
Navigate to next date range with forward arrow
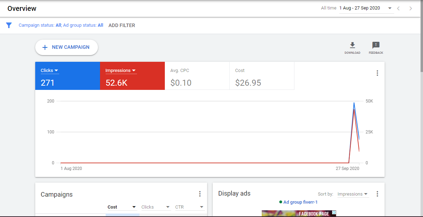[411, 8]
